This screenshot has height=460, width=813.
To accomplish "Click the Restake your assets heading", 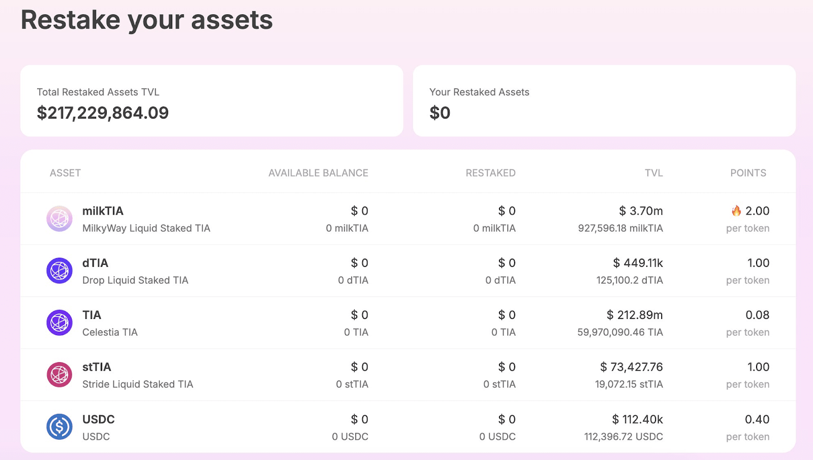I will tap(147, 20).
